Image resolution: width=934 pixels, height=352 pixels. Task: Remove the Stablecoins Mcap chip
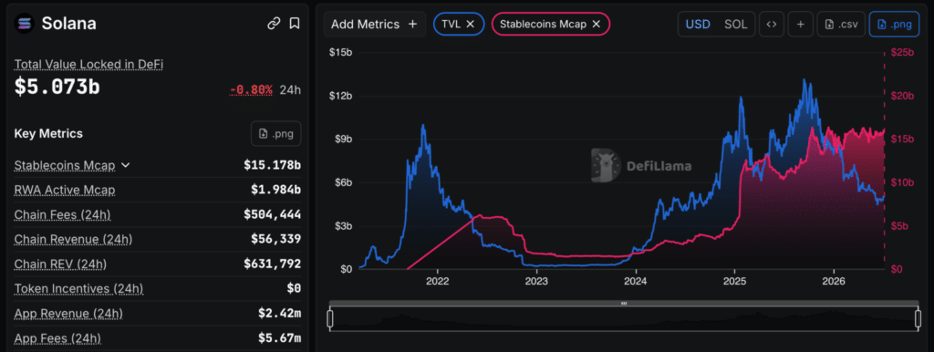(x=596, y=25)
